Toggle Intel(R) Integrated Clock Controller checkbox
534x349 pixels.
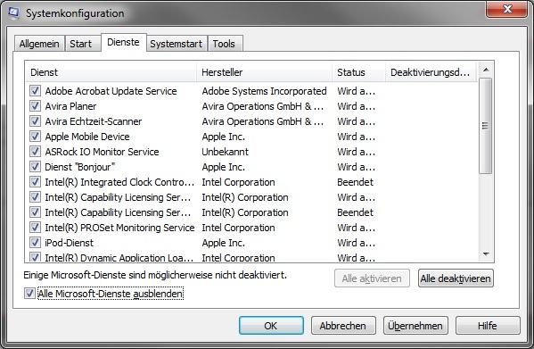(x=35, y=182)
